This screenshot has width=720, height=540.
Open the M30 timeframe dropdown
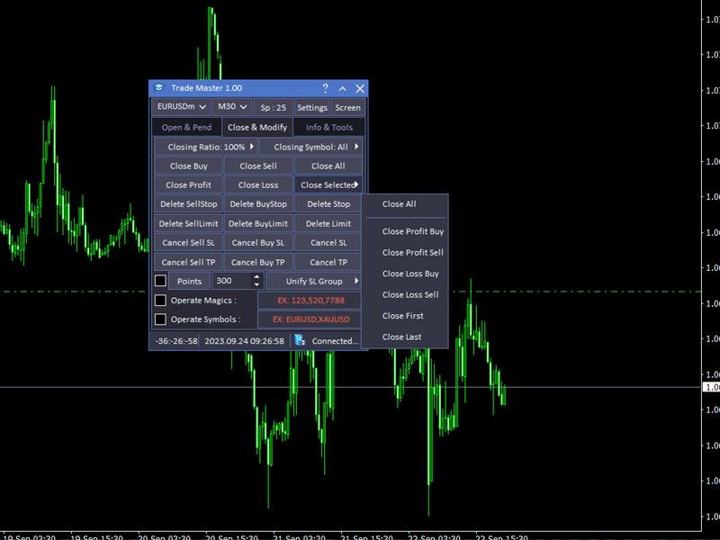[x=232, y=106]
